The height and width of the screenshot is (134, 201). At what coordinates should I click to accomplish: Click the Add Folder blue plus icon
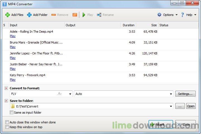[x=29, y=15]
